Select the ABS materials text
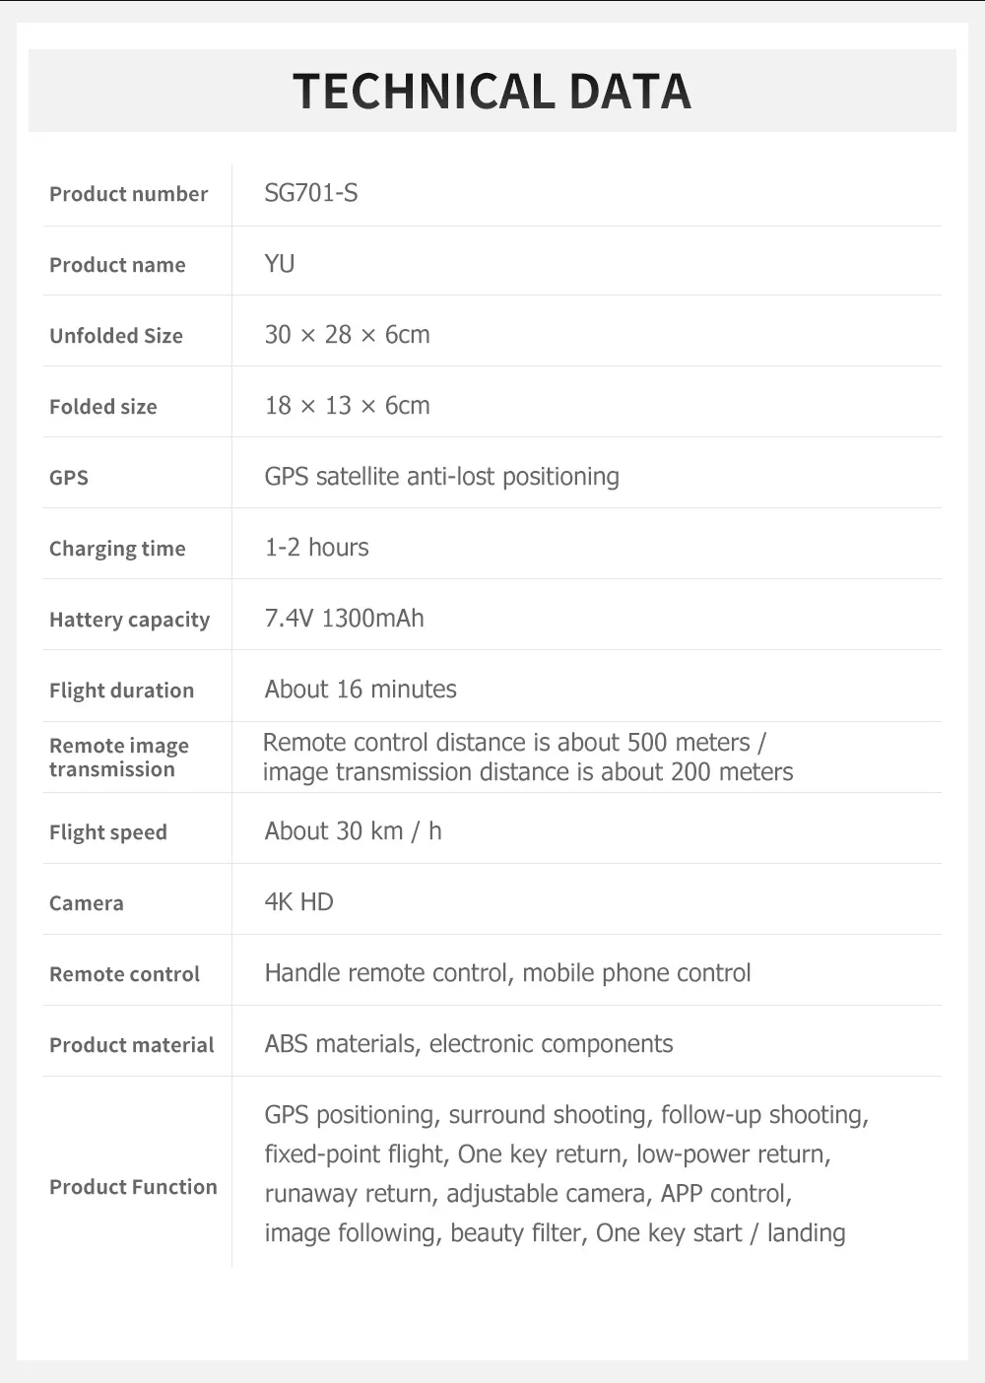985x1383 pixels. tap(341, 1044)
